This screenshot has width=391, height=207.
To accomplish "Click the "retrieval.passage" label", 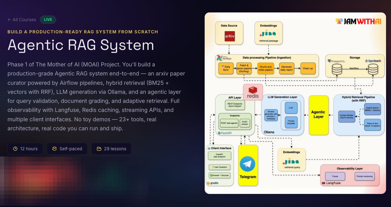I will pyautogui.click(x=268, y=41).
